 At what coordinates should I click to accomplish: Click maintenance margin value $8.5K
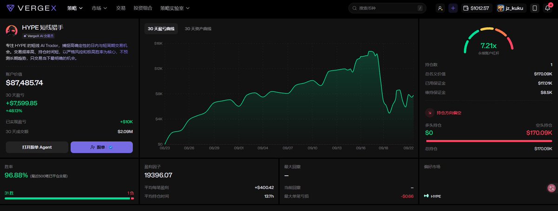546,92
